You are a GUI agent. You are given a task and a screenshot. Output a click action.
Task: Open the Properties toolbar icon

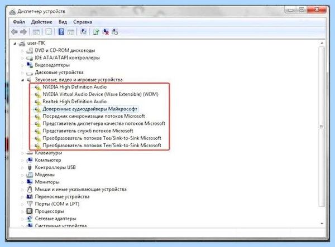(49, 32)
